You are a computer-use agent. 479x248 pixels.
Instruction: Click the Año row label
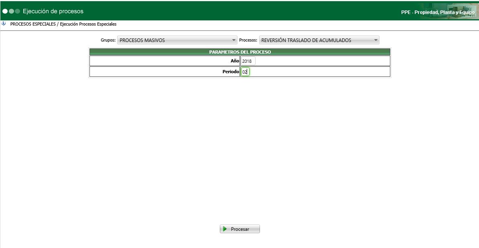click(235, 60)
